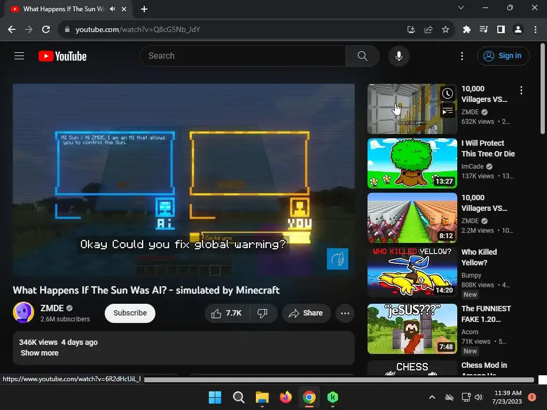
Task: Open the tree thumbnail with 13:27 duration
Action: pos(412,163)
